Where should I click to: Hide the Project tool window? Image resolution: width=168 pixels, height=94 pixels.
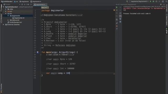(x=31, y=4)
